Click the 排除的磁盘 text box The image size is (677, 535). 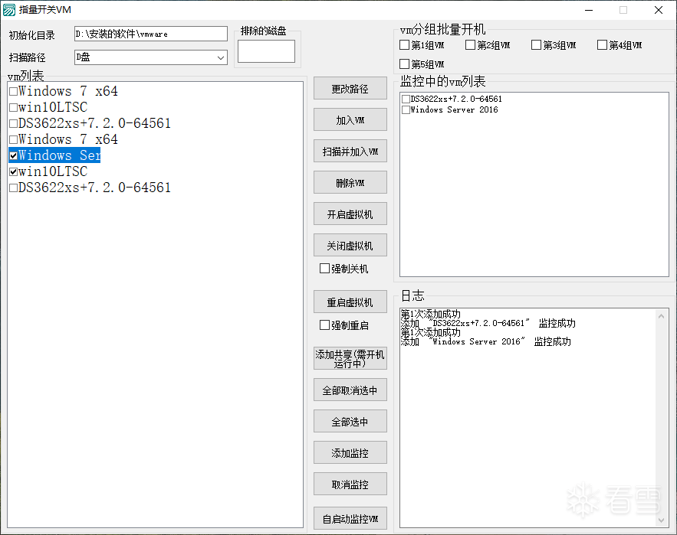266,51
